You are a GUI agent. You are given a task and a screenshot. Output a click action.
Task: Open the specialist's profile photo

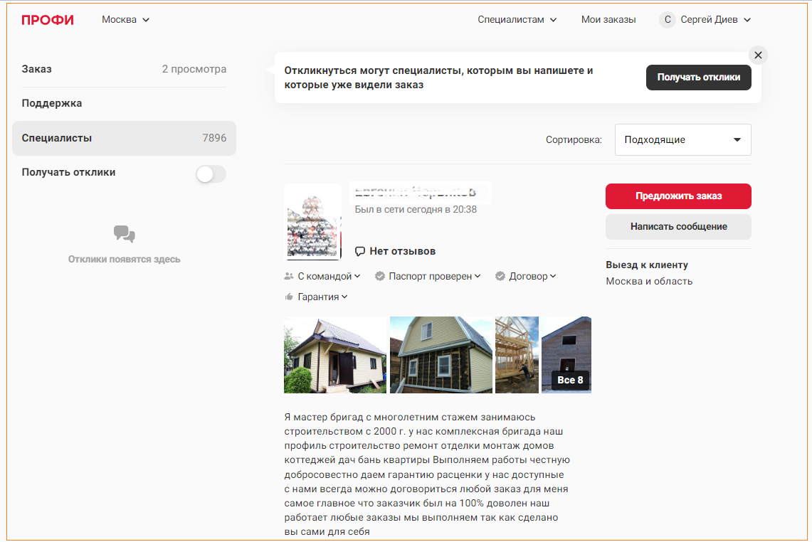point(313,221)
